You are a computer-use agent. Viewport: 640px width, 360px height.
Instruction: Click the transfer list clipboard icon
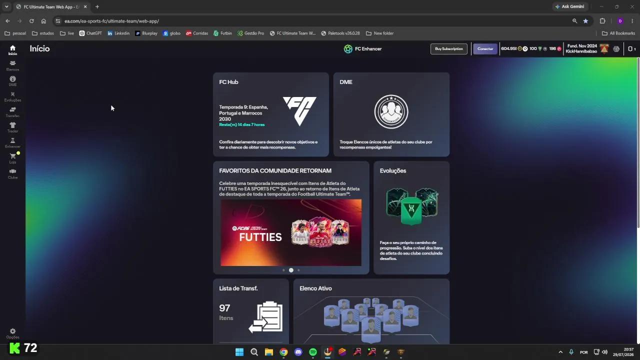coord(265,316)
